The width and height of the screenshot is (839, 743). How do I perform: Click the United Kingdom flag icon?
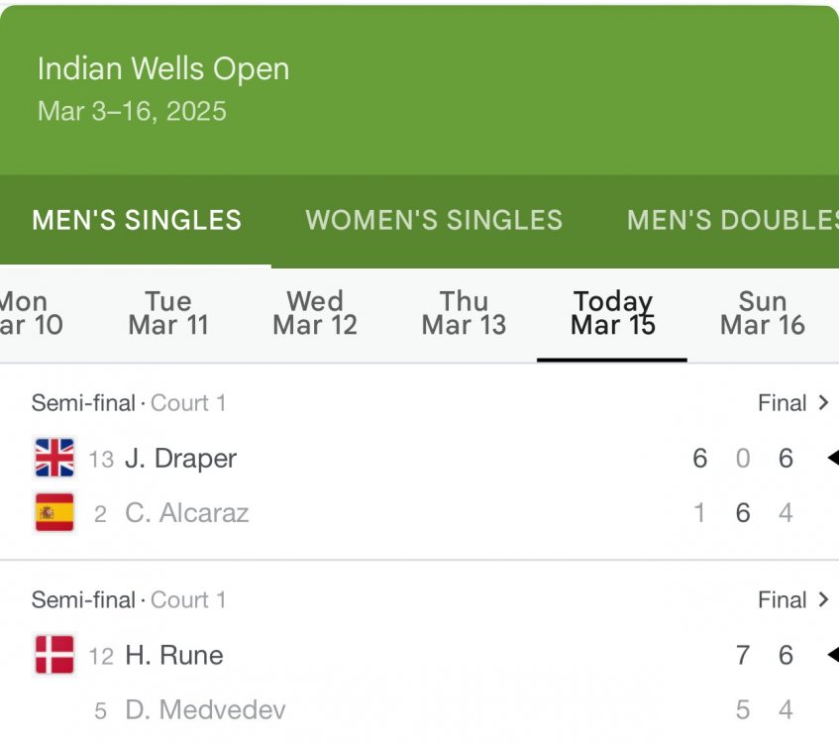click(x=54, y=458)
